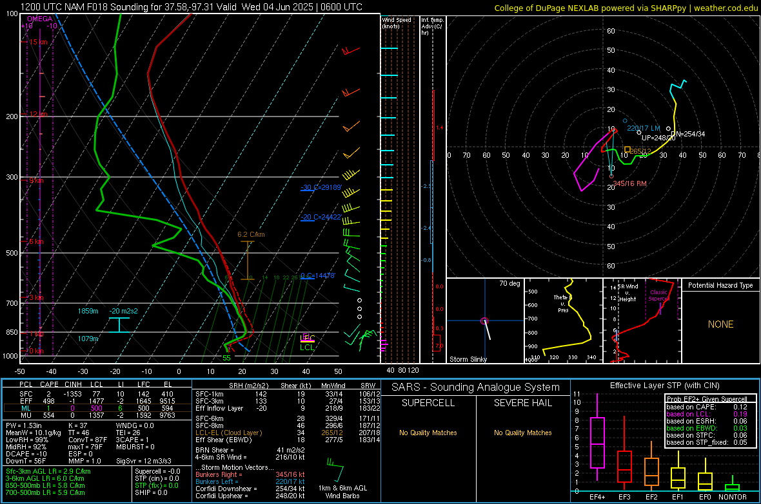Click the magenta EF4+ box plot
The image size is (761, 504).
click(x=597, y=442)
